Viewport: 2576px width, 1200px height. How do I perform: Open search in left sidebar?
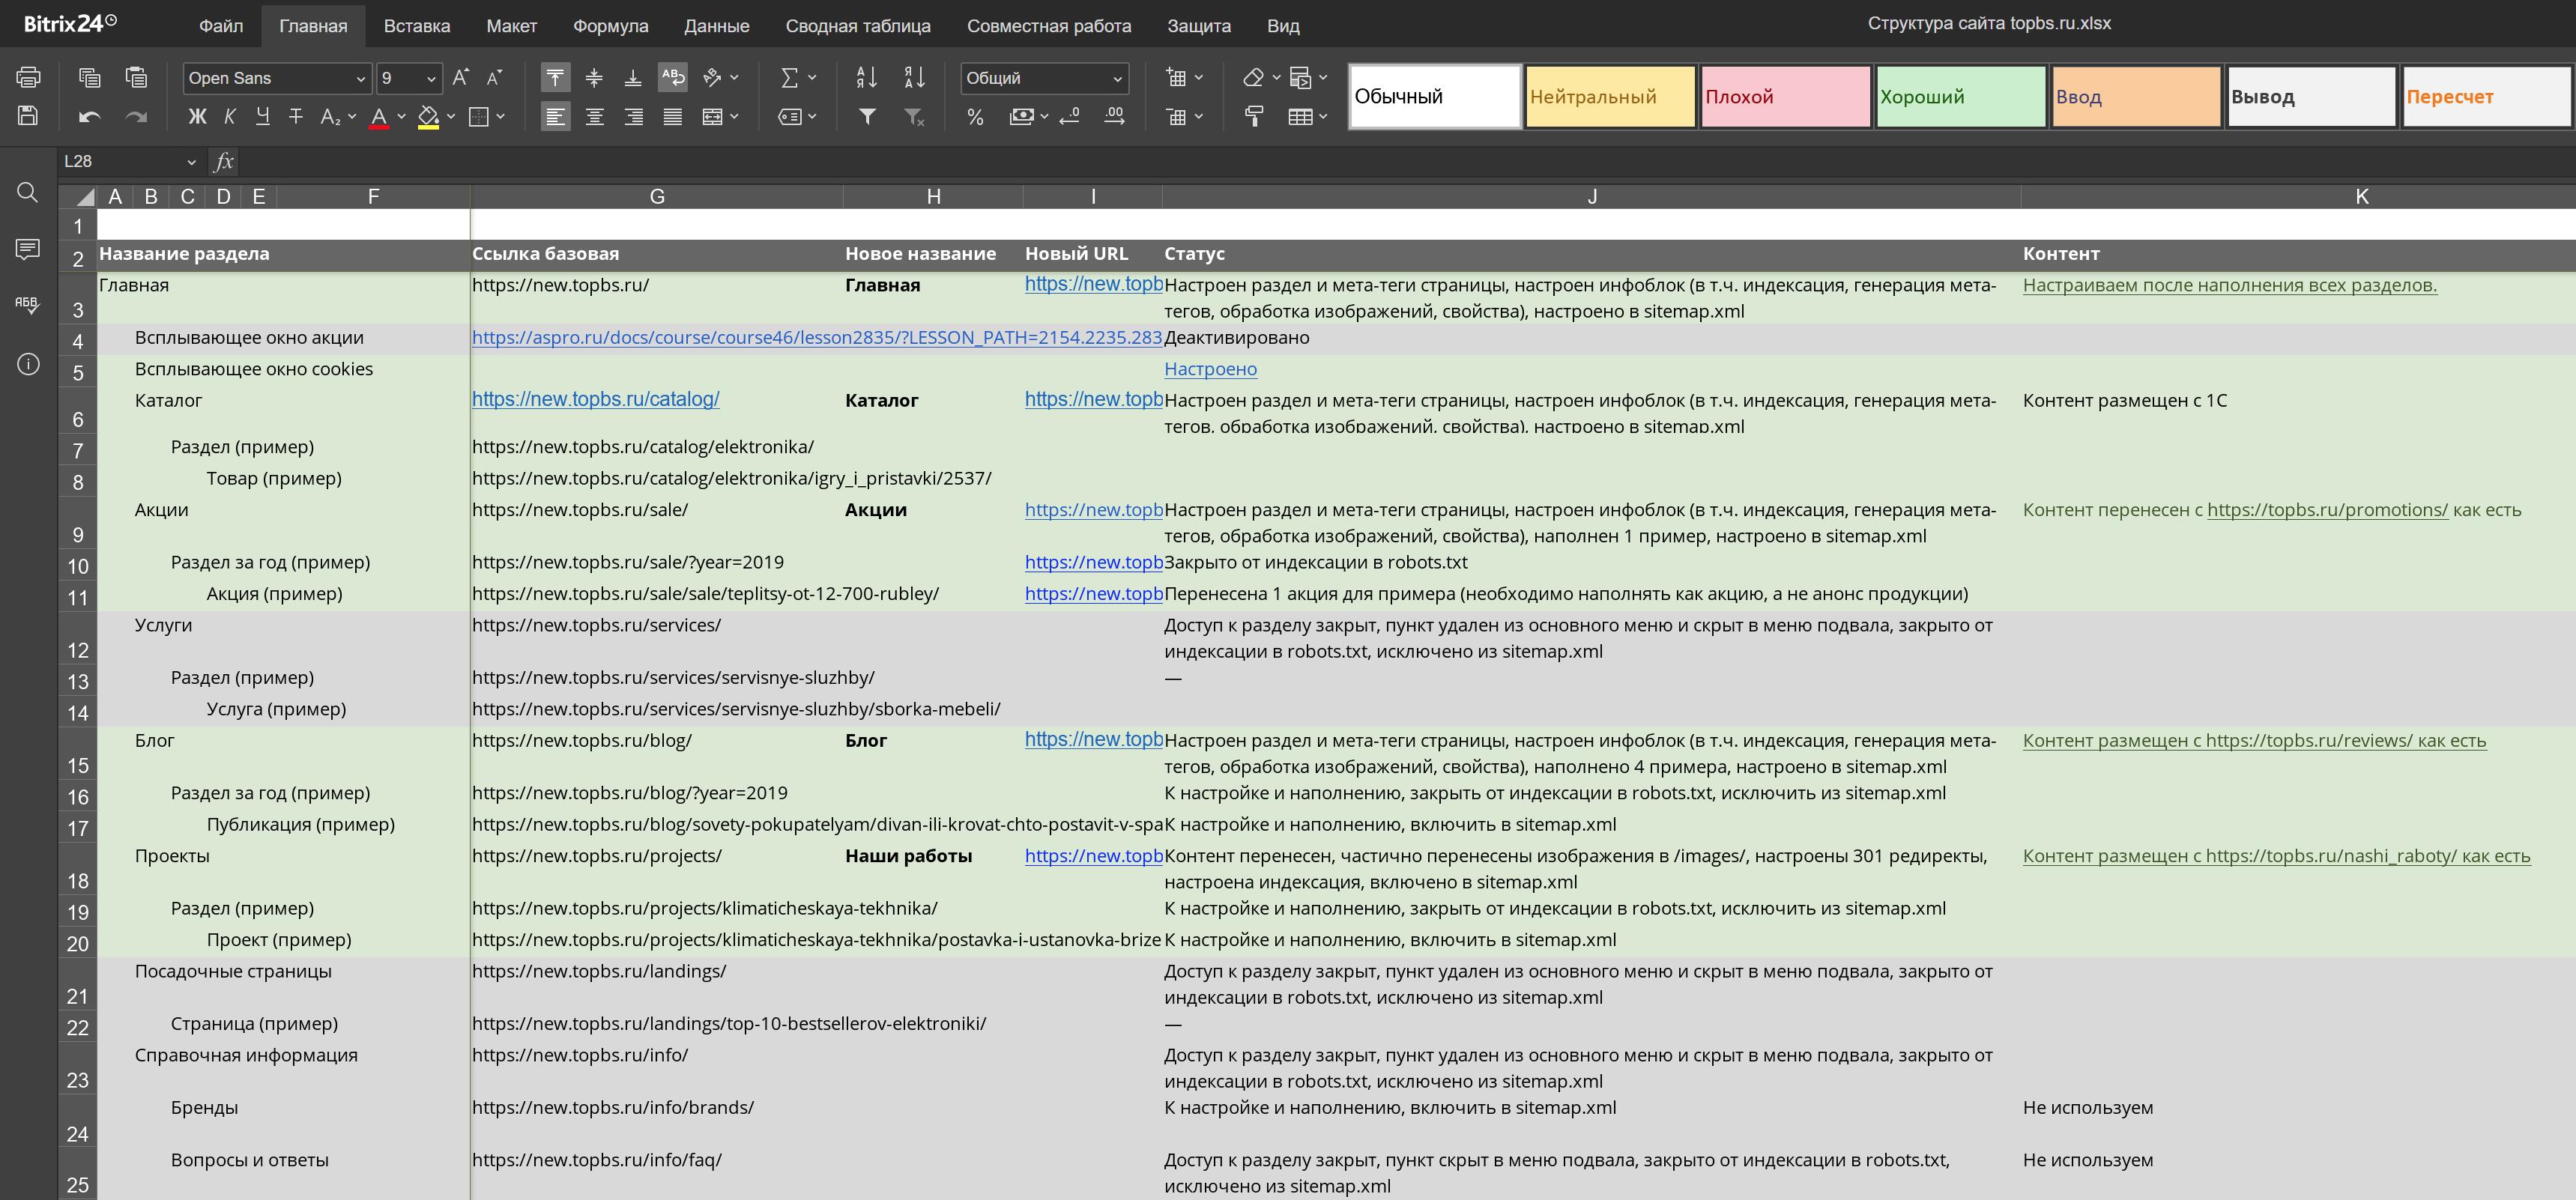pos(28,192)
